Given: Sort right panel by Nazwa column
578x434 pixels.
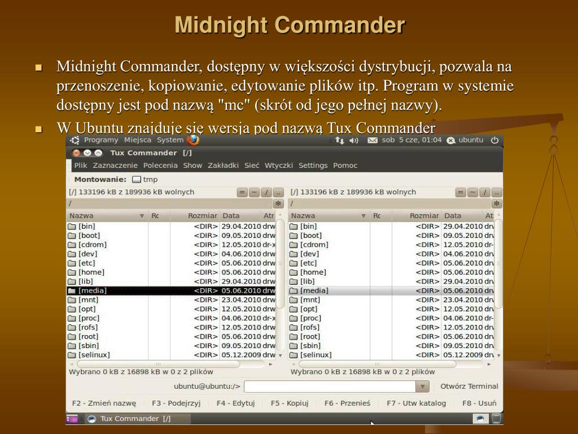Looking at the screenshot, I should 329,215.
